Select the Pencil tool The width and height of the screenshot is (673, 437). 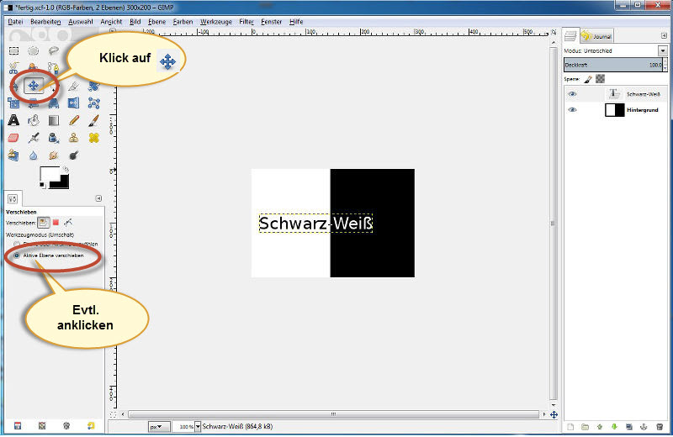[x=73, y=121]
